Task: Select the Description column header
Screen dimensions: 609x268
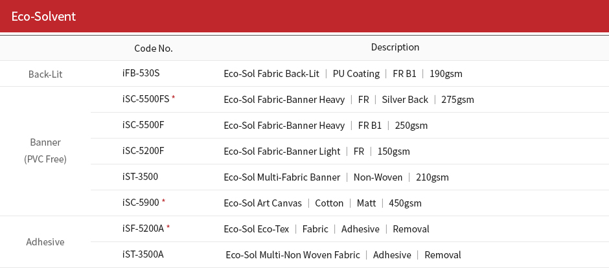Action: (x=395, y=47)
